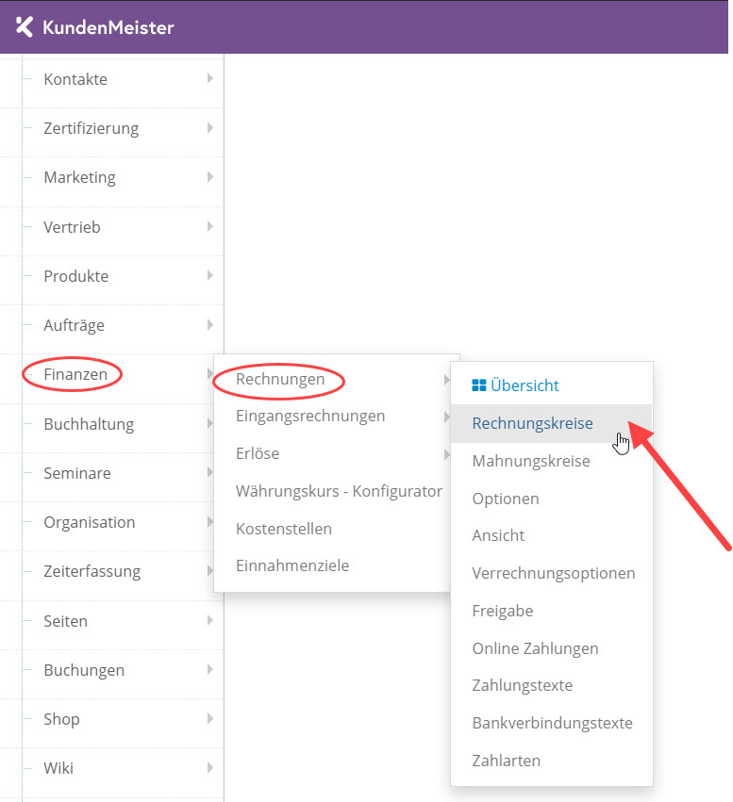733x802 pixels.
Task: Choose Ansicht from the flyout
Action: (x=498, y=535)
